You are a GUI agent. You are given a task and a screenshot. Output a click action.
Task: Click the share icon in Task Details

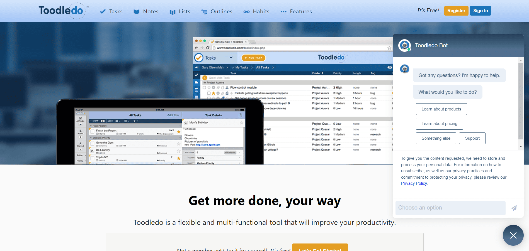pos(240,115)
